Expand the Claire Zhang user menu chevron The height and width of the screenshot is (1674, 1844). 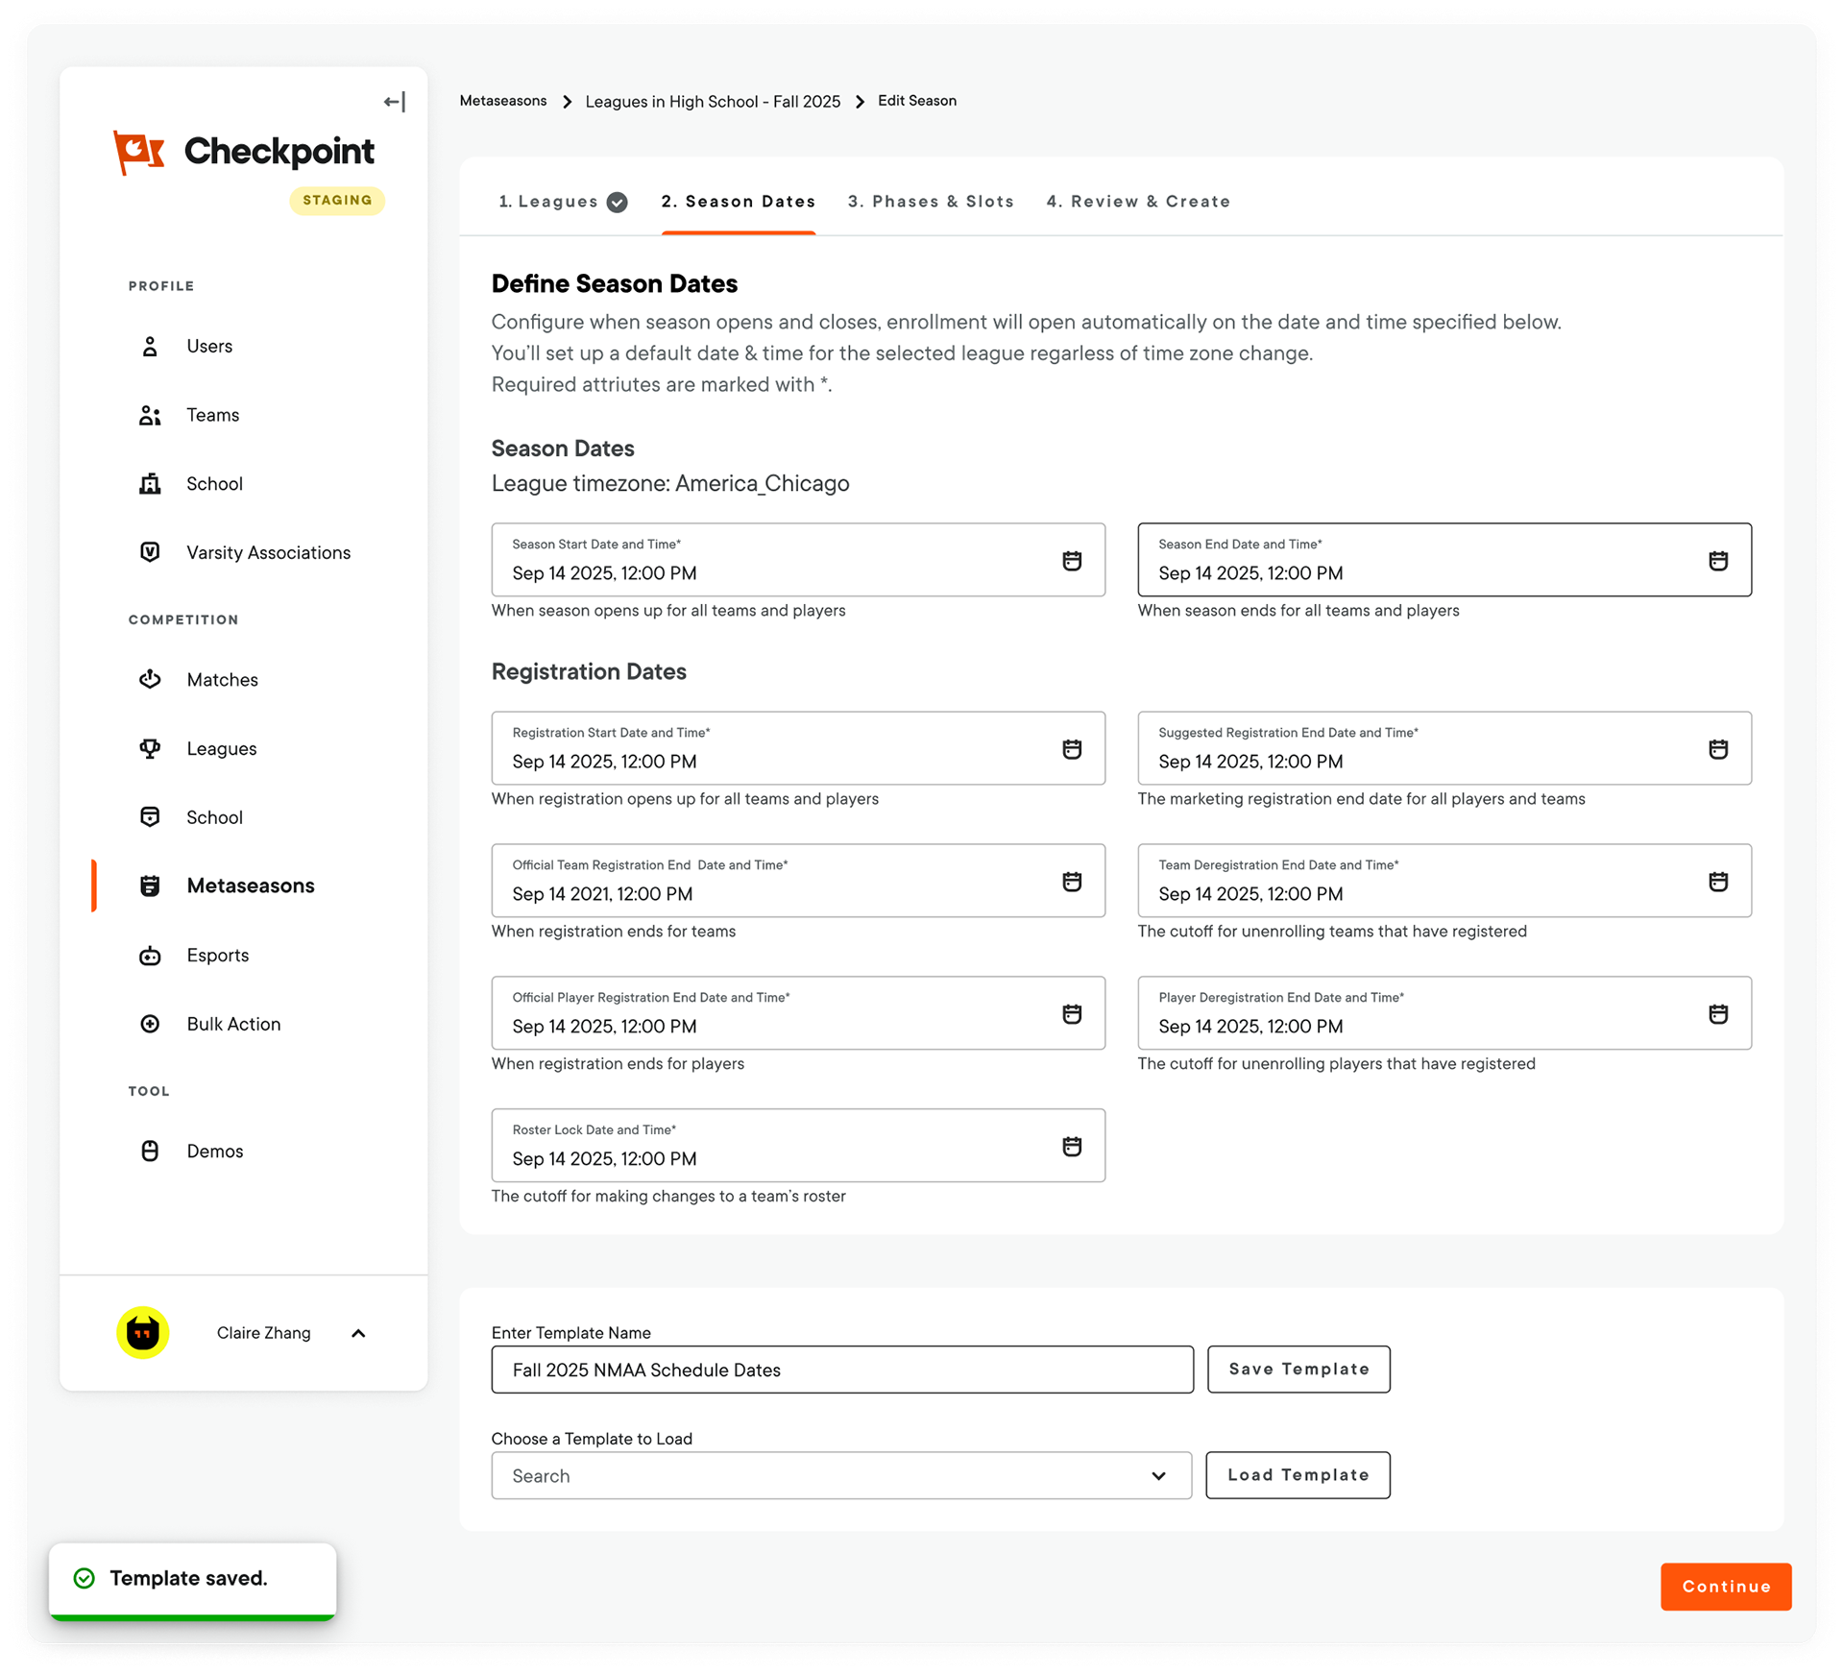point(358,1333)
